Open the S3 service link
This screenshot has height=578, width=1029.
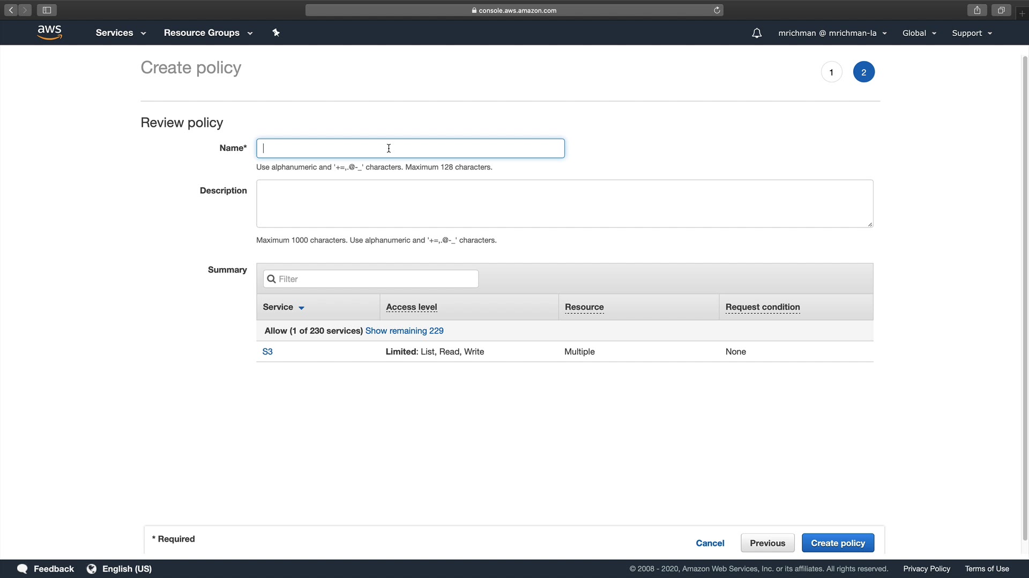(x=267, y=352)
